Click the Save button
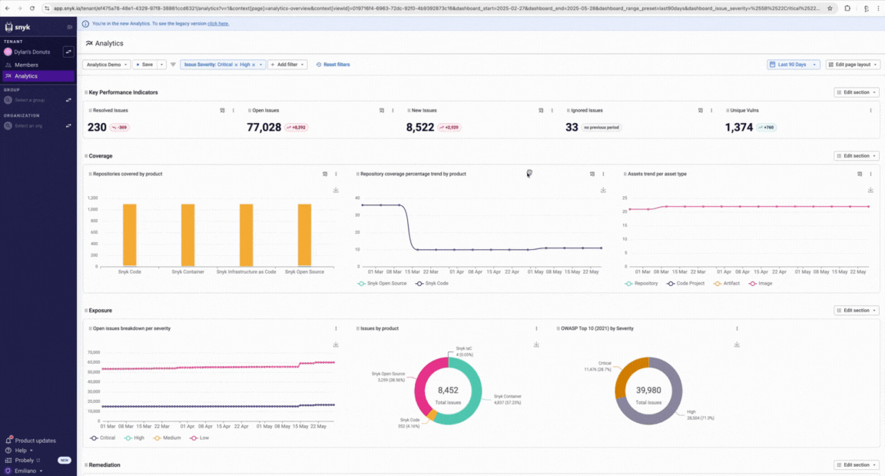 (x=144, y=65)
